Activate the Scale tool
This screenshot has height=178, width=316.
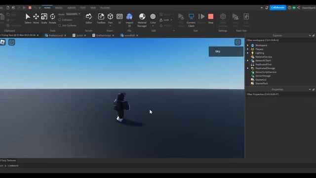point(44,18)
